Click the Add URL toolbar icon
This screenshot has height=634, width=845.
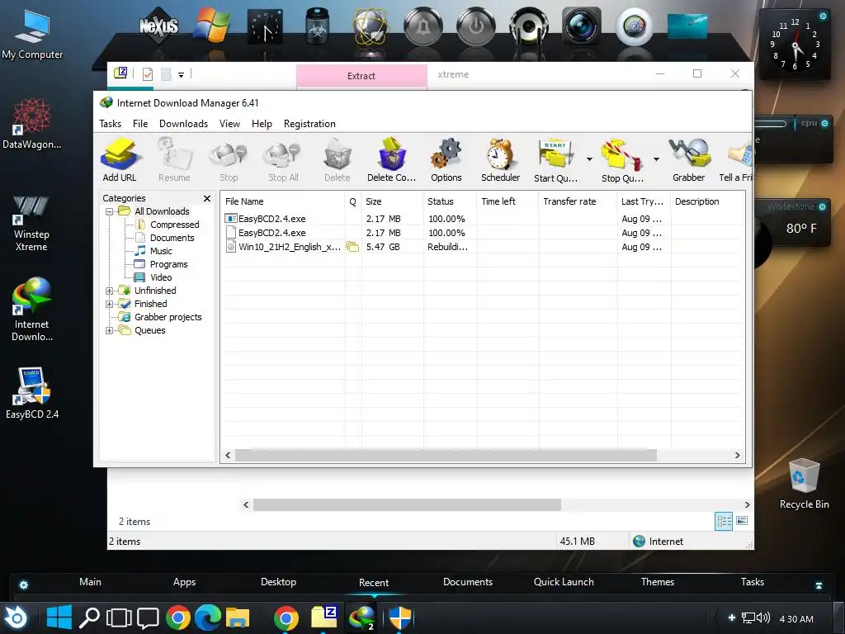(120, 159)
